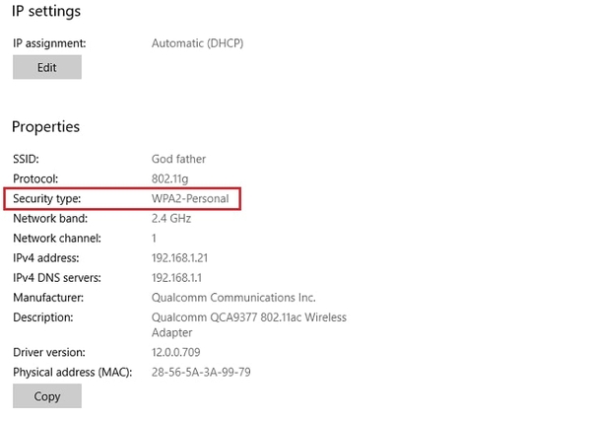Click the Qualcomm QCA9377 adapter description

pyautogui.click(x=248, y=324)
